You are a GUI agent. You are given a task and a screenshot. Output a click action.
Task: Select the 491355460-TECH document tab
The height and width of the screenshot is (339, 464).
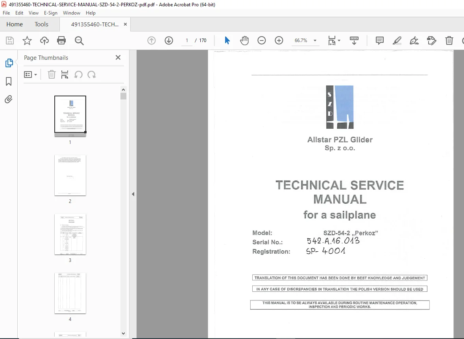click(x=95, y=24)
